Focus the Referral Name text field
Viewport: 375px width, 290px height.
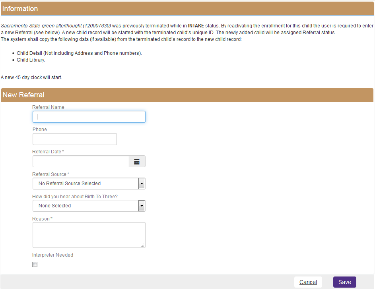tap(89, 117)
